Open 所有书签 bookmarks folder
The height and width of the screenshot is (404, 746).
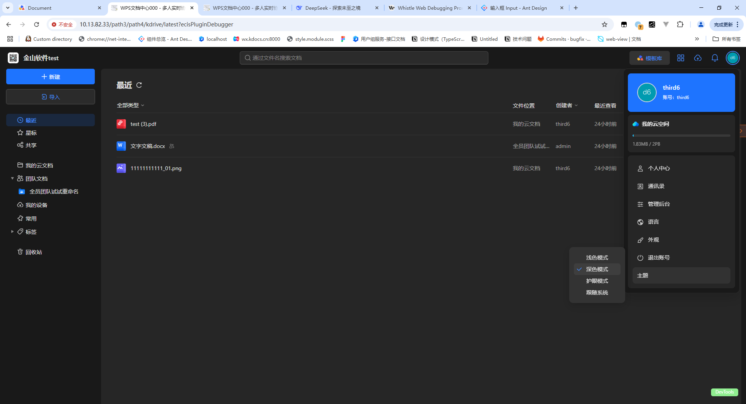click(727, 39)
